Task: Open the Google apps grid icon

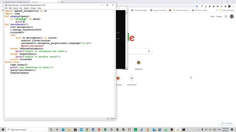Action: point(226,16)
